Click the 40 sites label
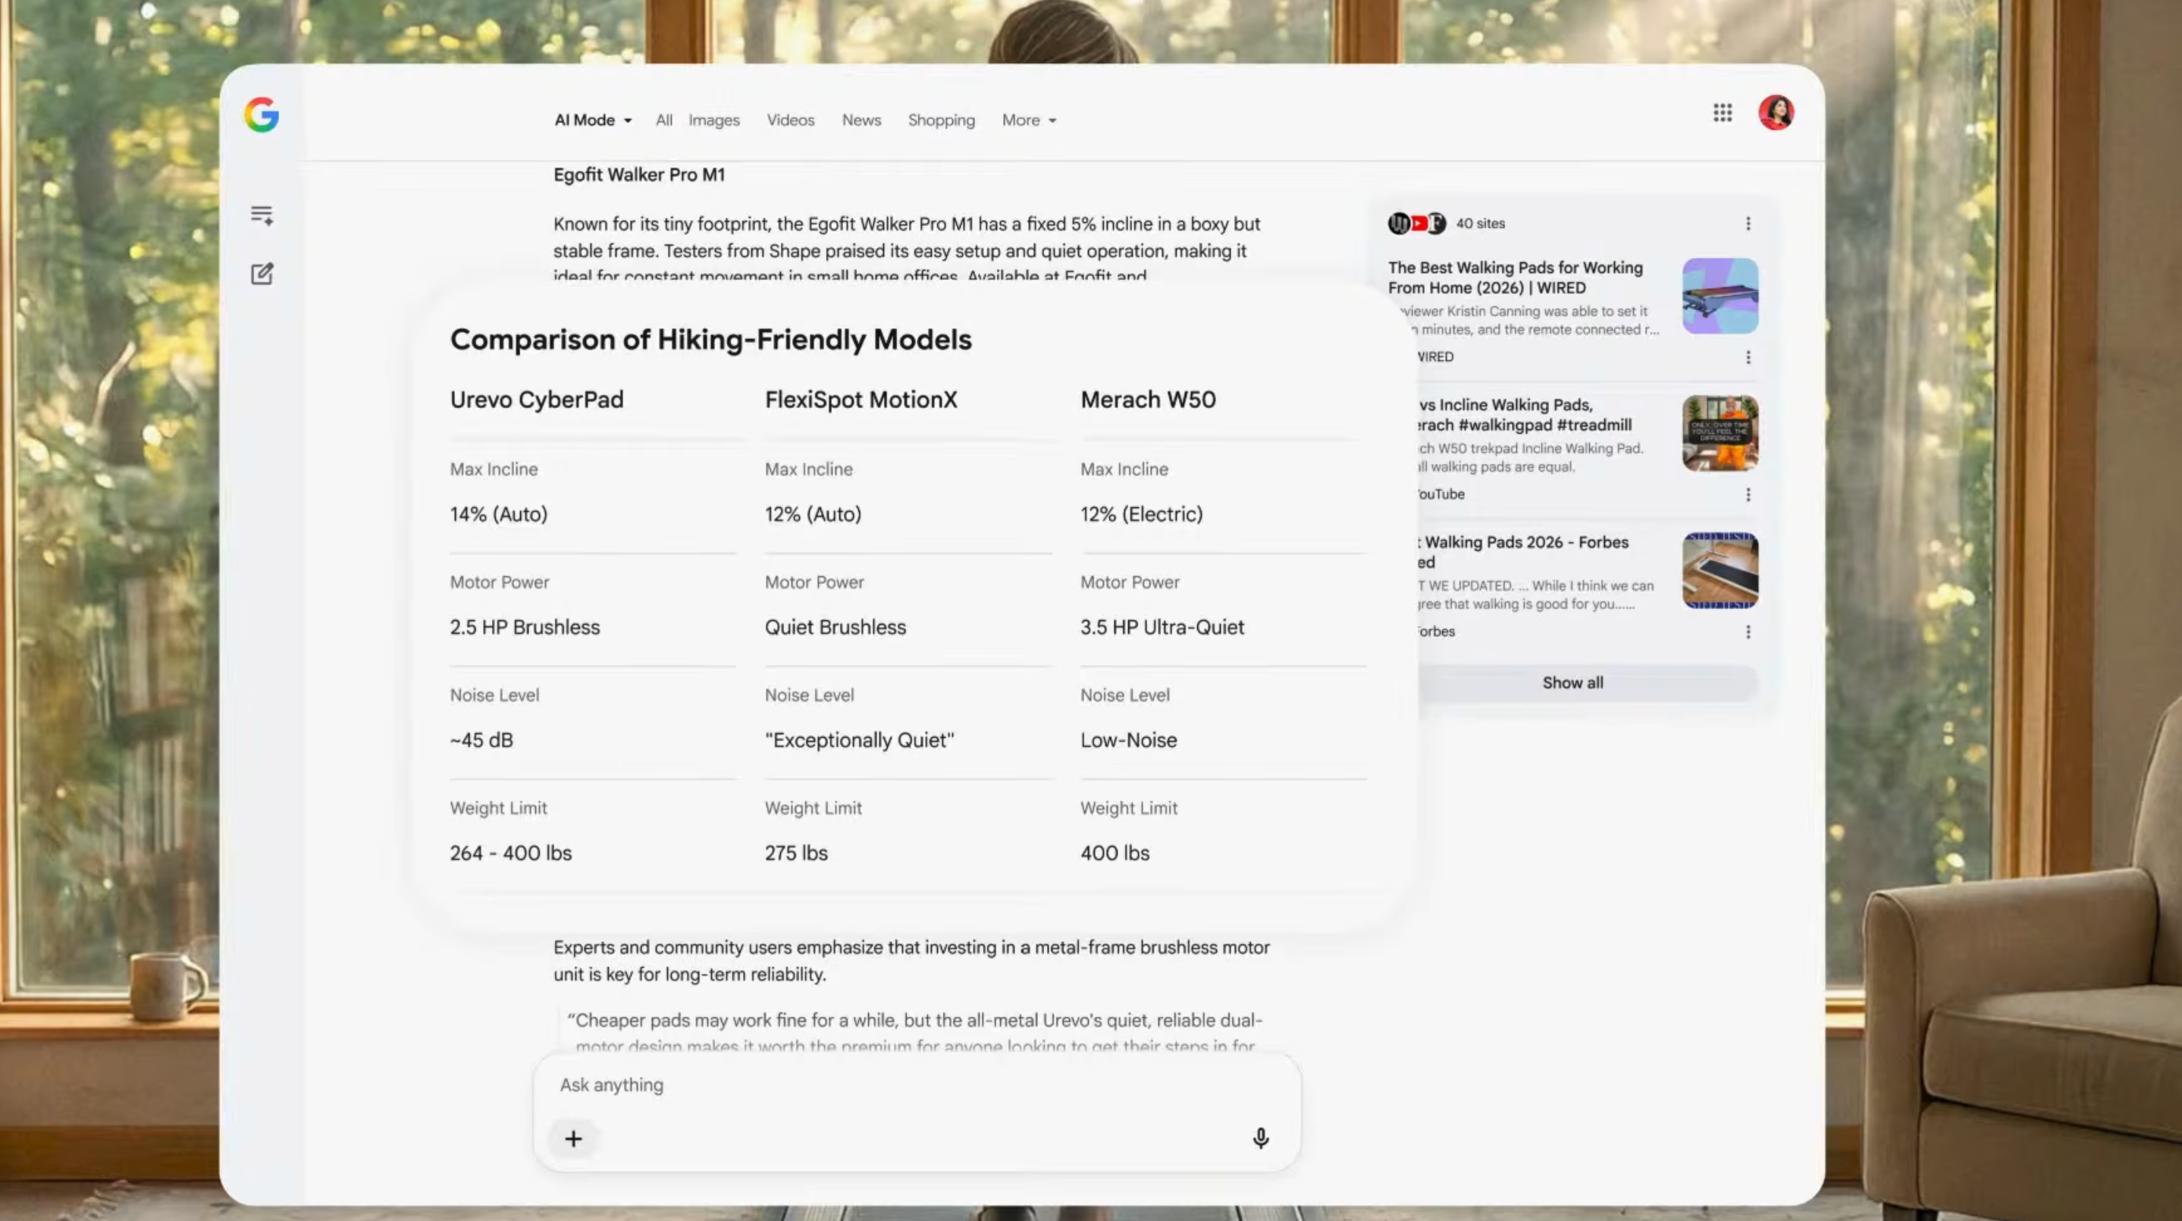This screenshot has width=2182, height=1221. pyautogui.click(x=1480, y=224)
